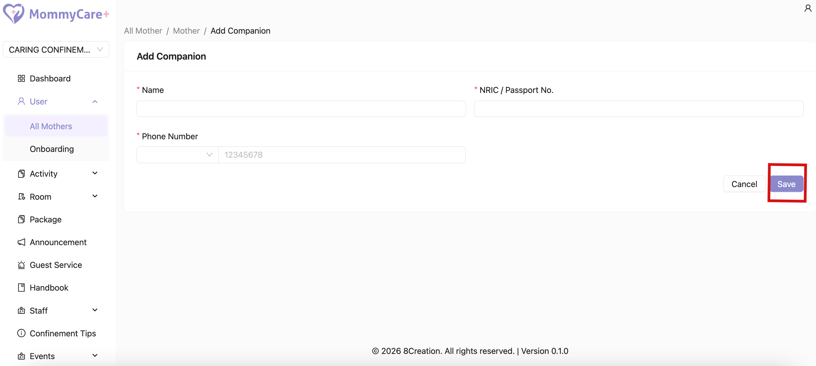This screenshot has height=366, width=816.
Task: Focus the NRIC / Passport No. field
Action: pyautogui.click(x=638, y=109)
